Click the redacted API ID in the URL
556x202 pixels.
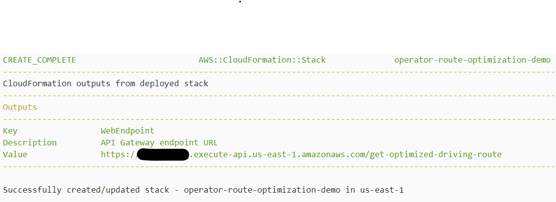[163, 155]
